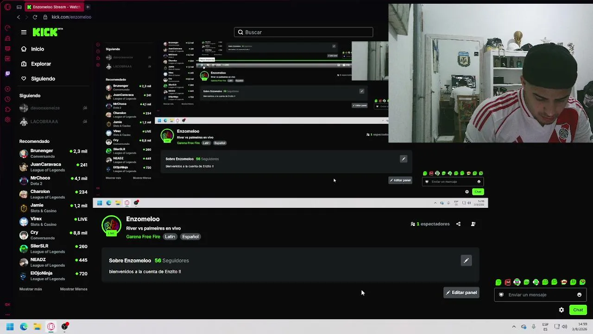Click the Opera GX taskbar icon

[x=51, y=327]
